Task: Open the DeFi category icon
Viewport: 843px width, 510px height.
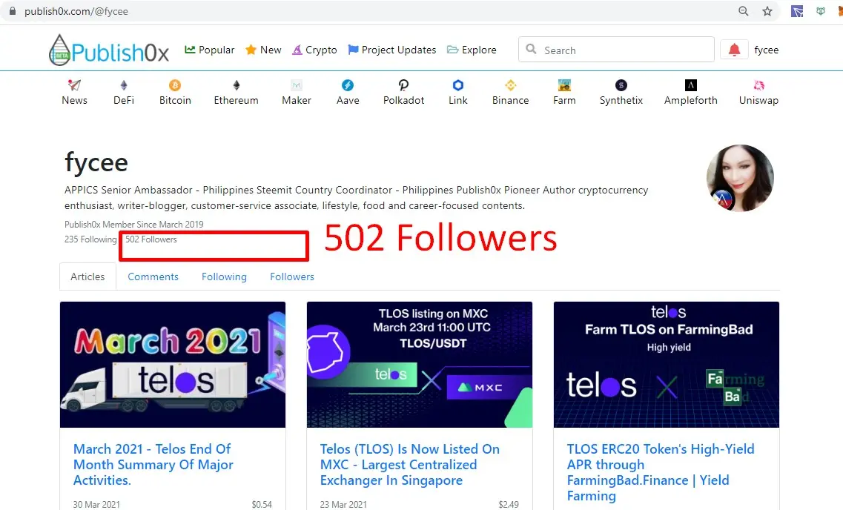Action: [124, 85]
